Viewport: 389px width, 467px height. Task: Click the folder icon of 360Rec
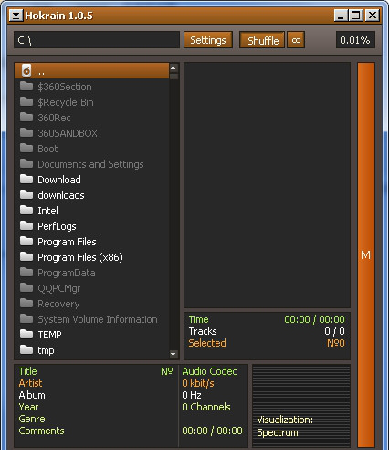[26, 118]
